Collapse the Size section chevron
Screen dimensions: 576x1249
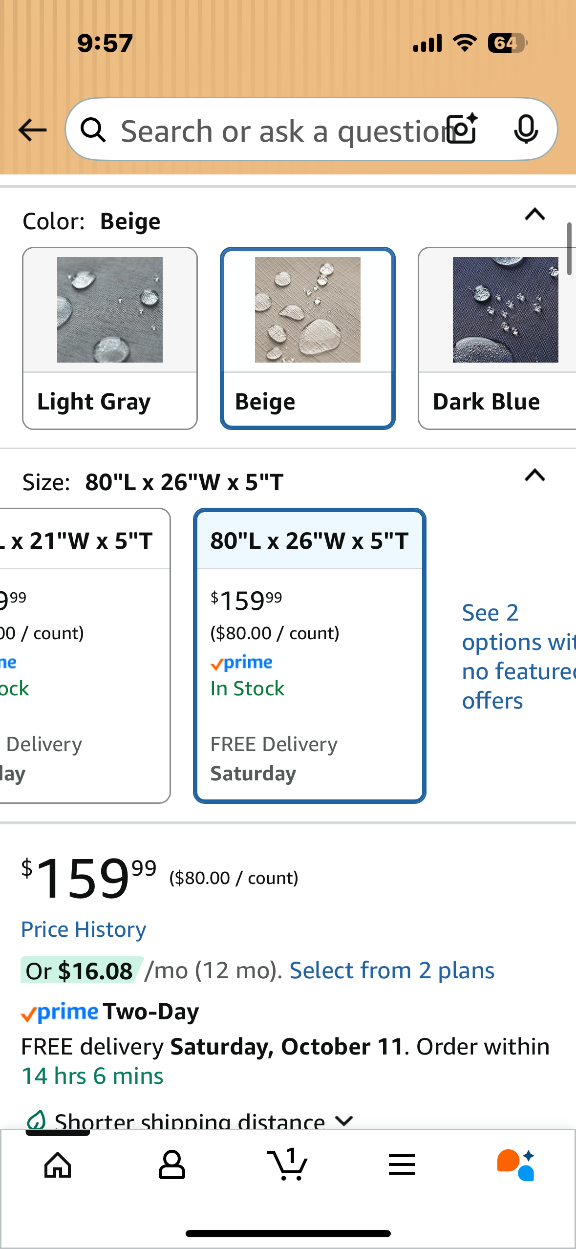coord(534,475)
